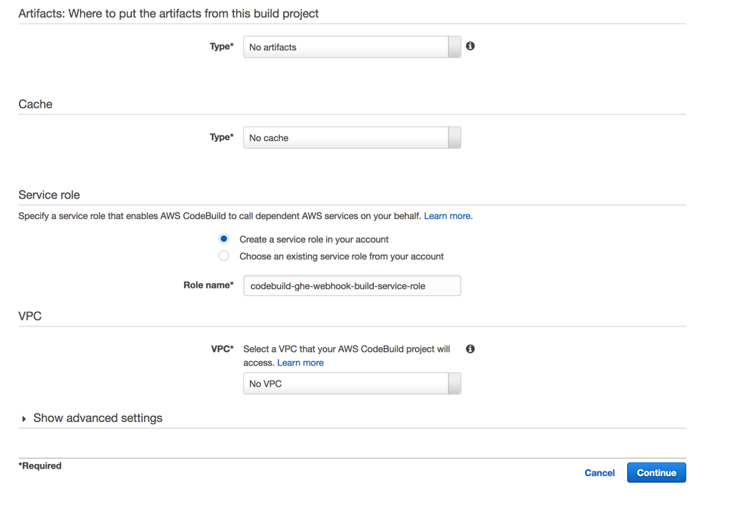Expand 'Show advanced settings' section
This screenshot has width=743, height=515.
click(x=98, y=418)
